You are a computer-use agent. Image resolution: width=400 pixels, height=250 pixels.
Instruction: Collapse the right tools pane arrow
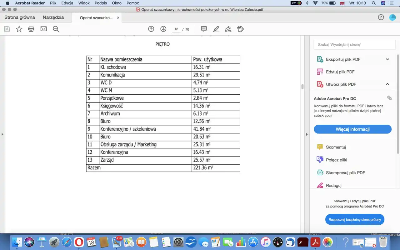(x=307, y=134)
